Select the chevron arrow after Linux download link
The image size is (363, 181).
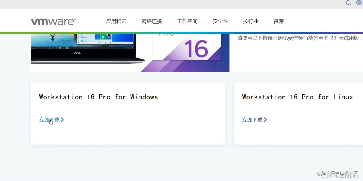pos(266,119)
